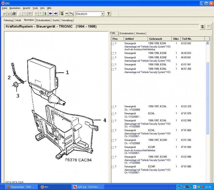Click the green bar toolbar icon
The height and width of the screenshot is (190, 214).
[46, 14]
